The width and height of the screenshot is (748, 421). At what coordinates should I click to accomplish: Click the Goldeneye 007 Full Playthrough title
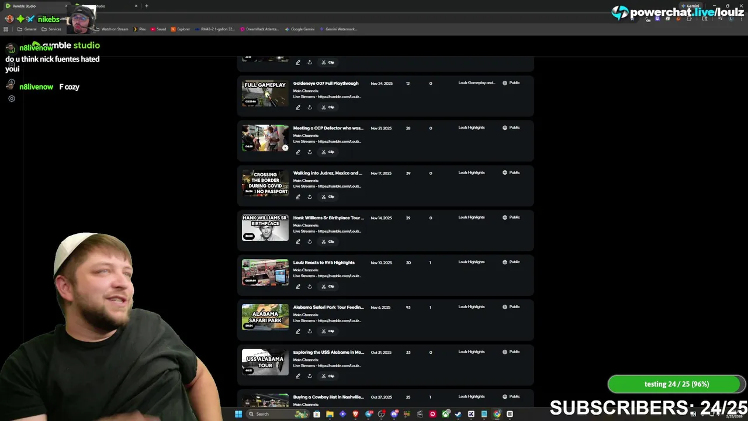click(x=325, y=84)
